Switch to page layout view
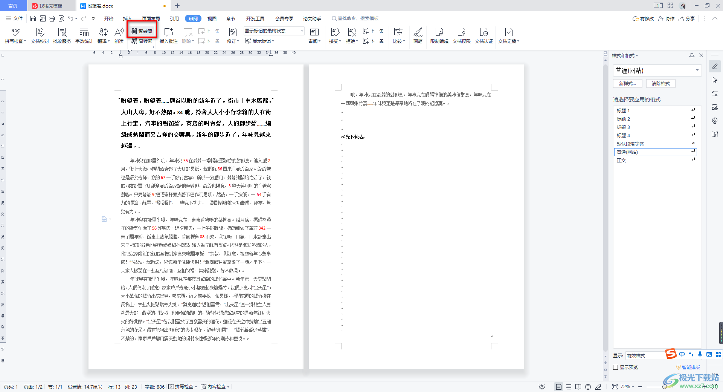Viewport: 723px width, 392px height. tap(559, 387)
